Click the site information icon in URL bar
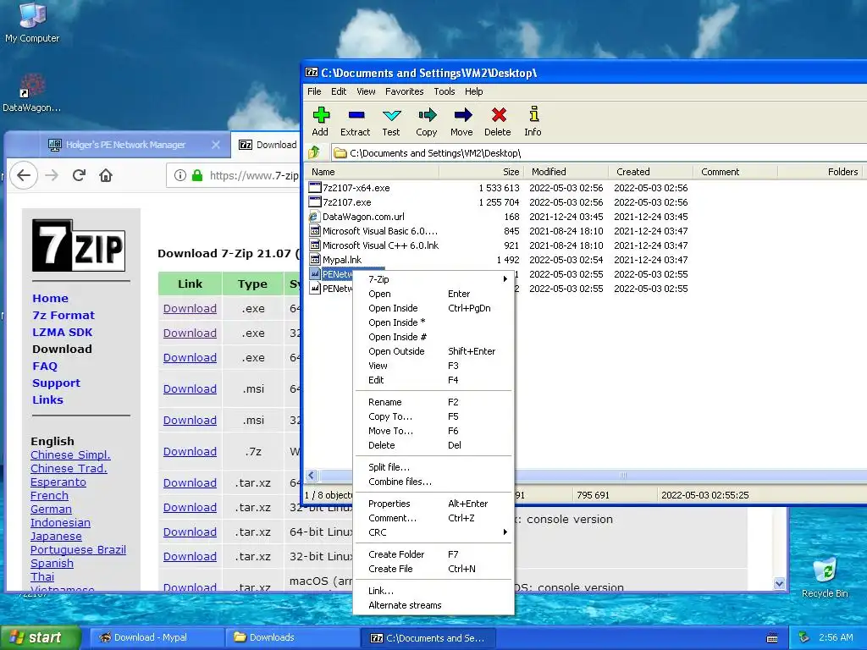The height and width of the screenshot is (650, 867). 179,176
